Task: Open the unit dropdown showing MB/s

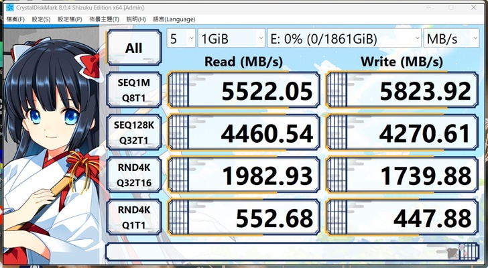Action: click(451, 38)
